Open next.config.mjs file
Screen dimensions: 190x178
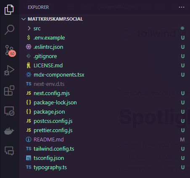[105, 93]
